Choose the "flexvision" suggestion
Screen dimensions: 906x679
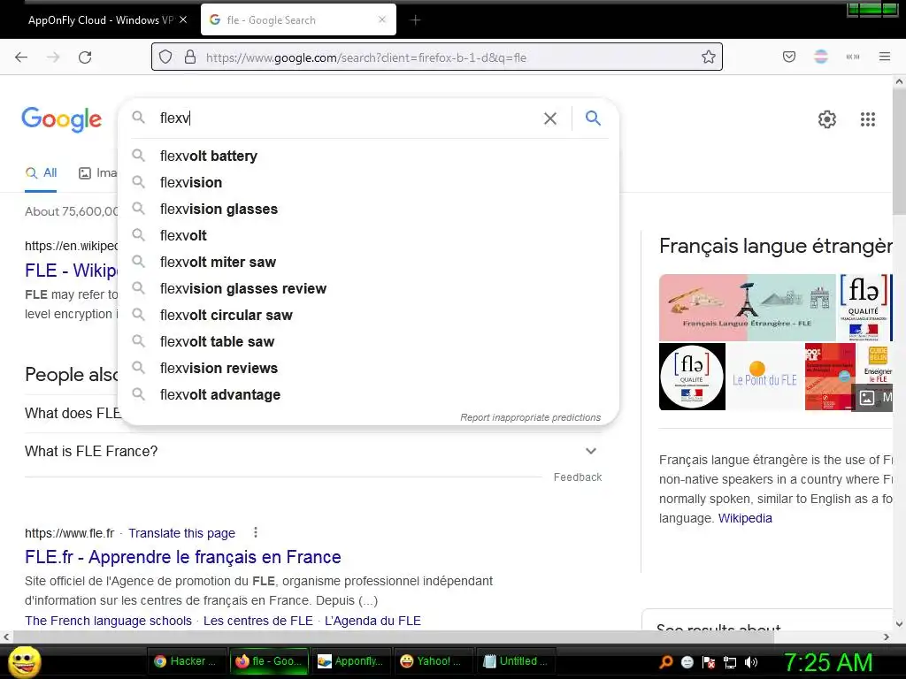click(x=368, y=182)
